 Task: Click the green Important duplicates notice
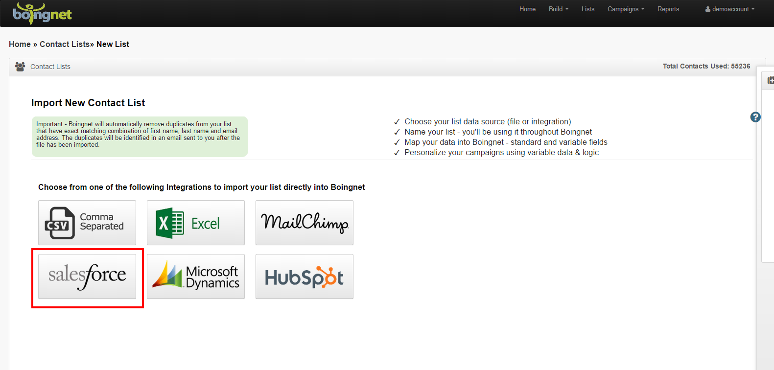(x=140, y=137)
